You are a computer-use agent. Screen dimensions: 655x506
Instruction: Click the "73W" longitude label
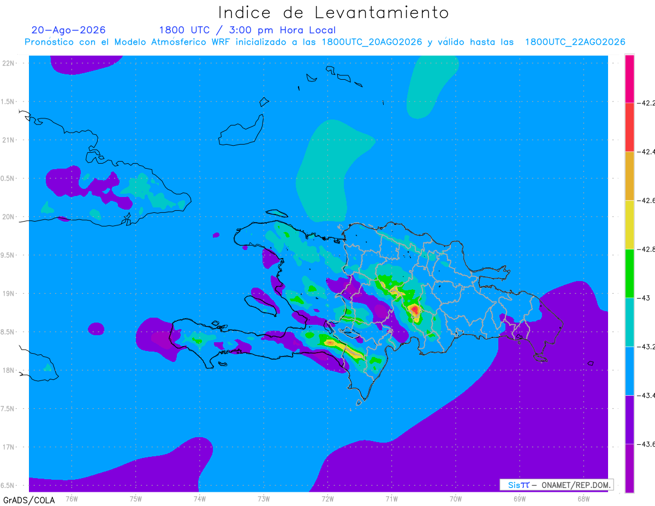[x=264, y=498]
